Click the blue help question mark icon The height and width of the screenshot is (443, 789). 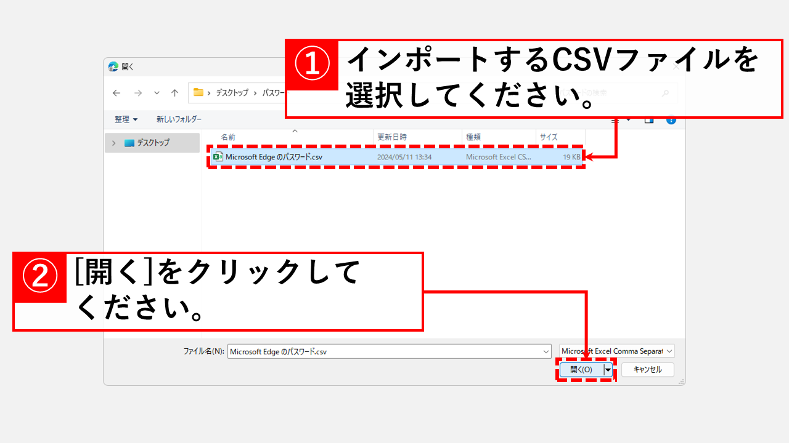pyautogui.click(x=671, y=120)
